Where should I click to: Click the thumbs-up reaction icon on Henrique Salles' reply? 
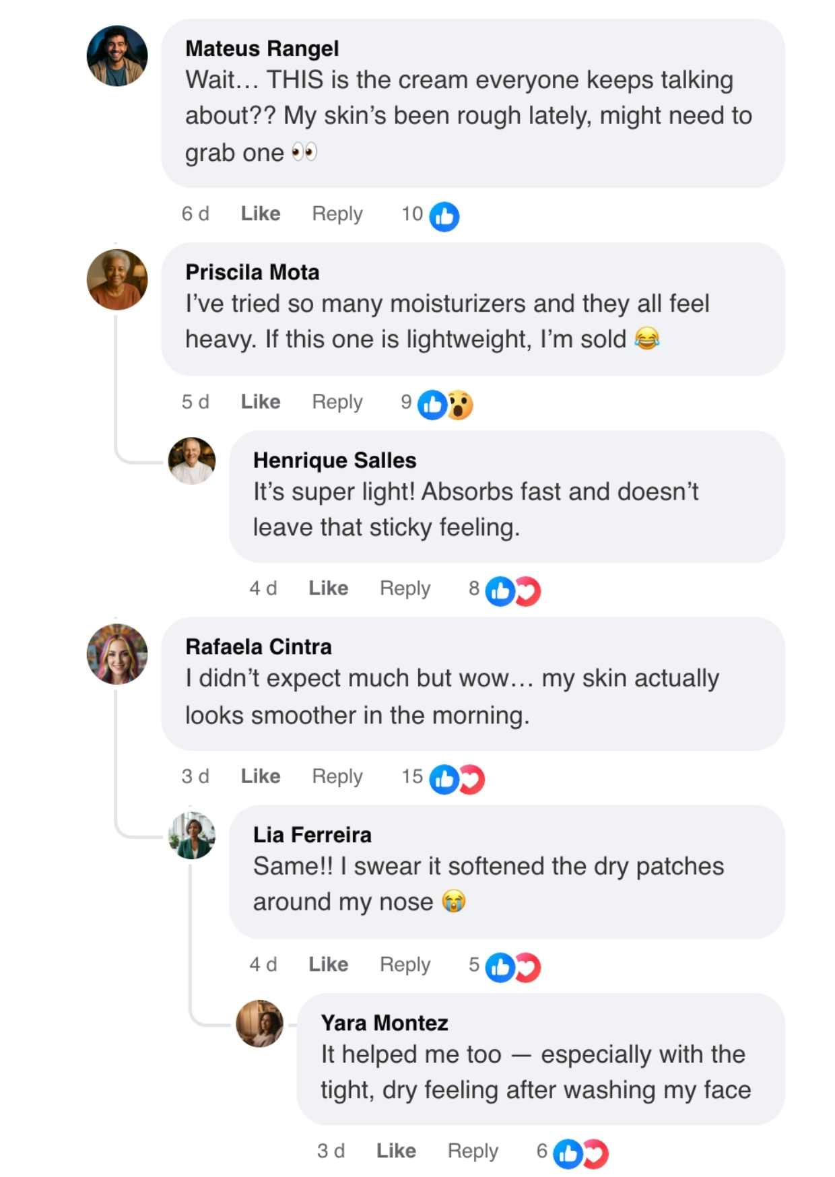500,592
